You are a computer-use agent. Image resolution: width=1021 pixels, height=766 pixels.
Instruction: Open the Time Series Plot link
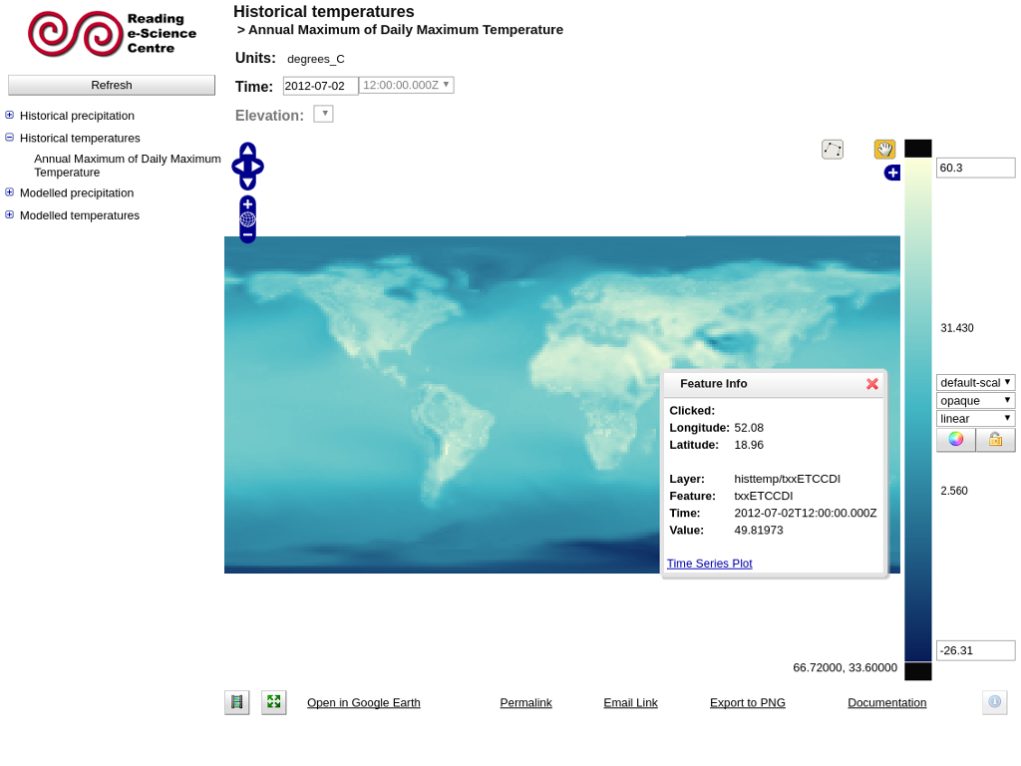tap(710, 564)
